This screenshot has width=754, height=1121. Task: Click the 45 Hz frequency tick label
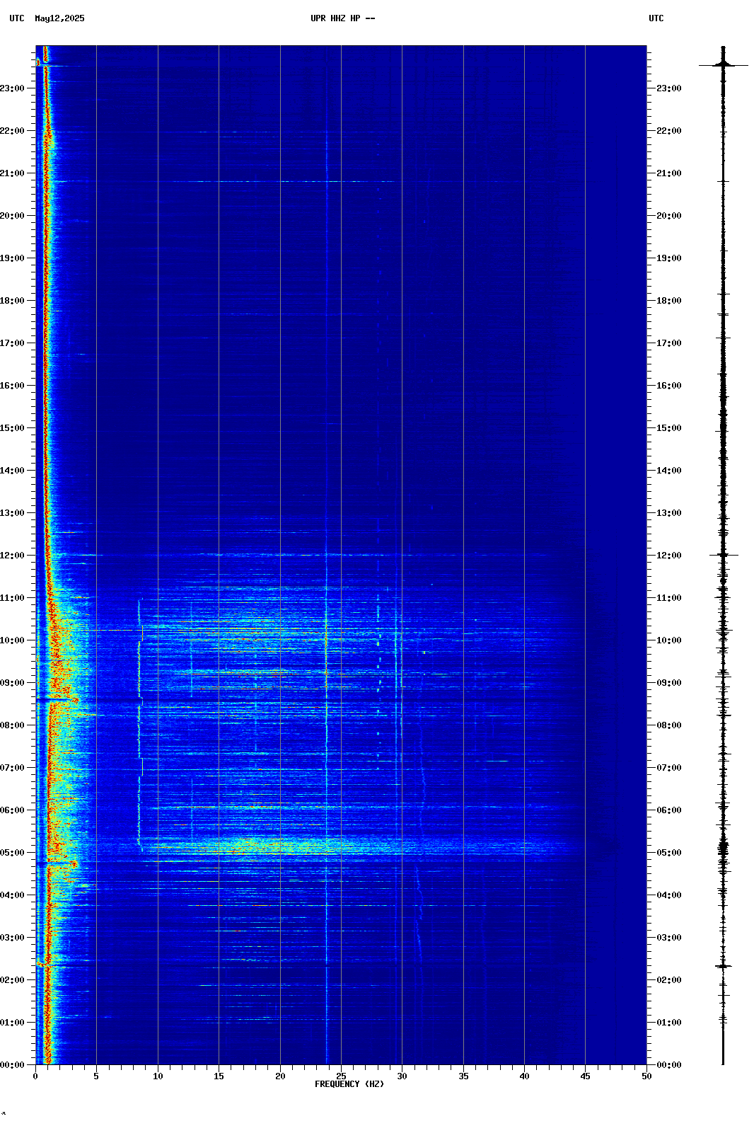[x=585, y=1076]
